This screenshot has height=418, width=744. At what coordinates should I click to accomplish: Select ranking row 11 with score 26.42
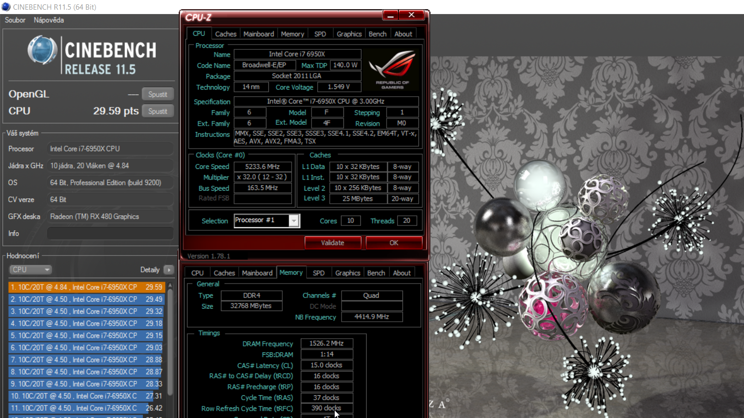pyautogui.click(x=87, y=408)
